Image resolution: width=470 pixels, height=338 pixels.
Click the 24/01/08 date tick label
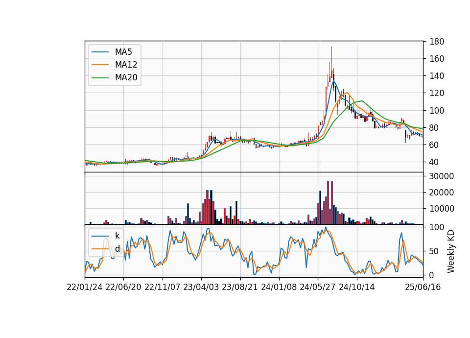pos(279,287)
